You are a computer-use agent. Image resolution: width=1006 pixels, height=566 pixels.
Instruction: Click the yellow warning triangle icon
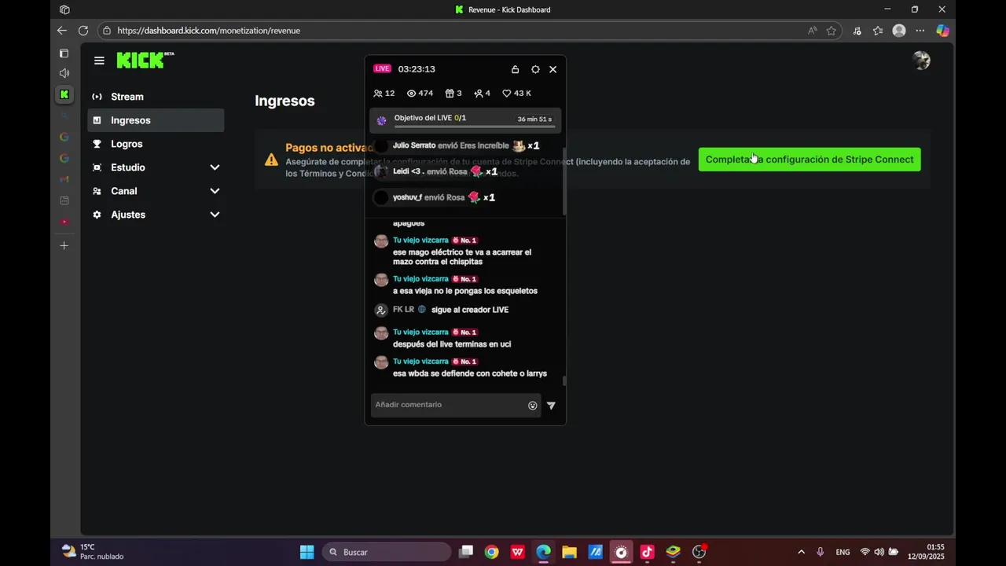271,160
